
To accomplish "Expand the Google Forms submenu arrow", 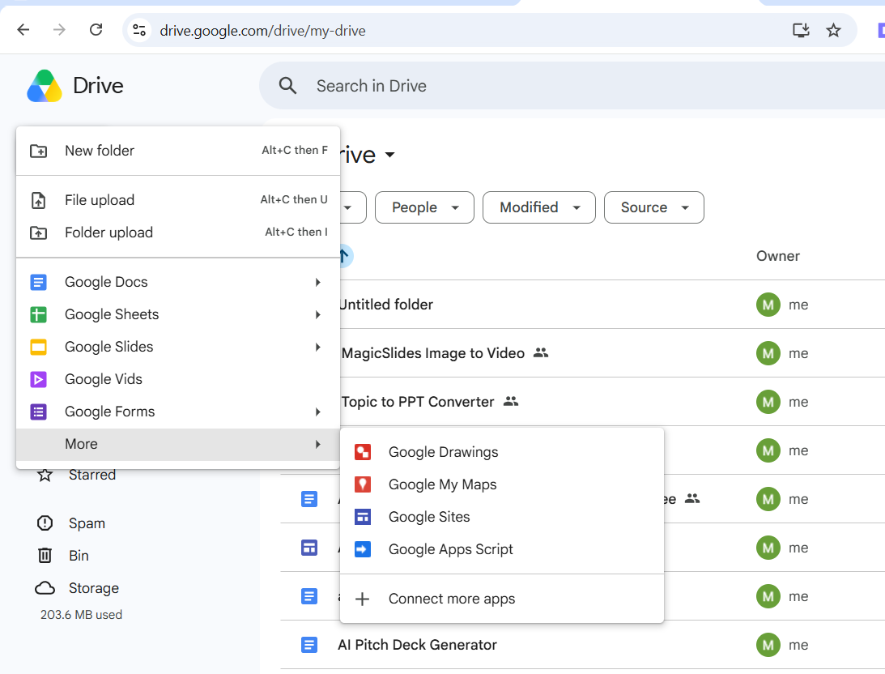I will [x=317, y=412].
